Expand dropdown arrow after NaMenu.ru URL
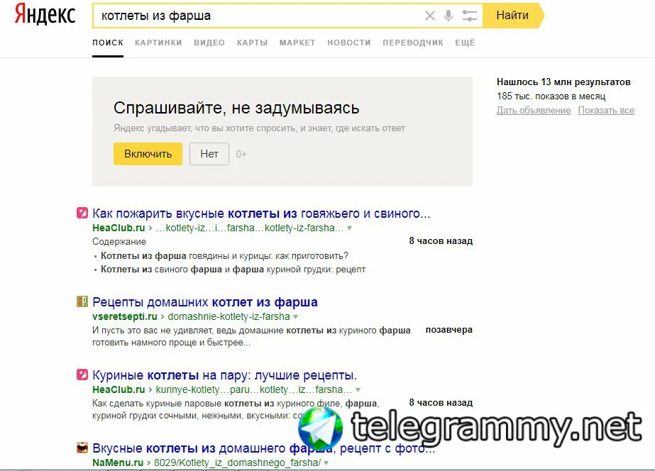655x471 pixels. (x=326, y=463)
